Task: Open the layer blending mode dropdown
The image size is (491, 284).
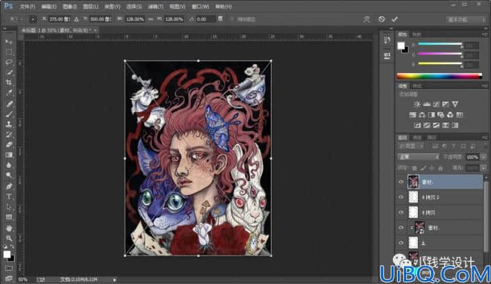Action: [418, 157]
